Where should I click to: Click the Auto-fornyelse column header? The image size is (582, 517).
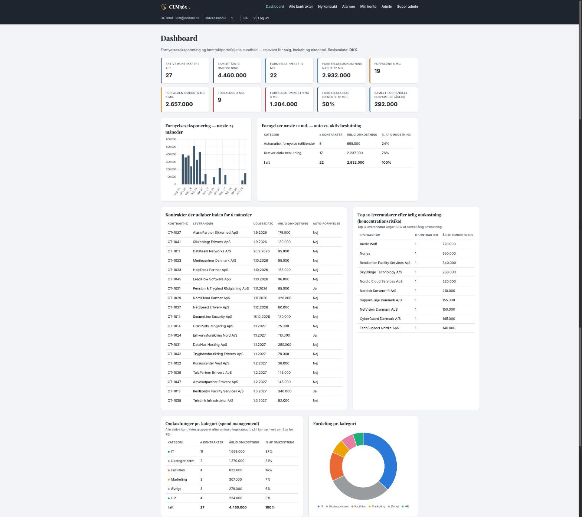tap(326, 223)
